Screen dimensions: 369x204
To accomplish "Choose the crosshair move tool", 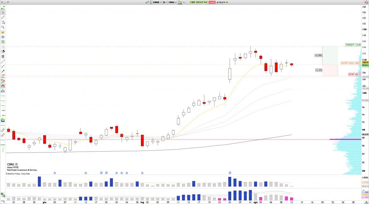I will click(x=3, y=37).
